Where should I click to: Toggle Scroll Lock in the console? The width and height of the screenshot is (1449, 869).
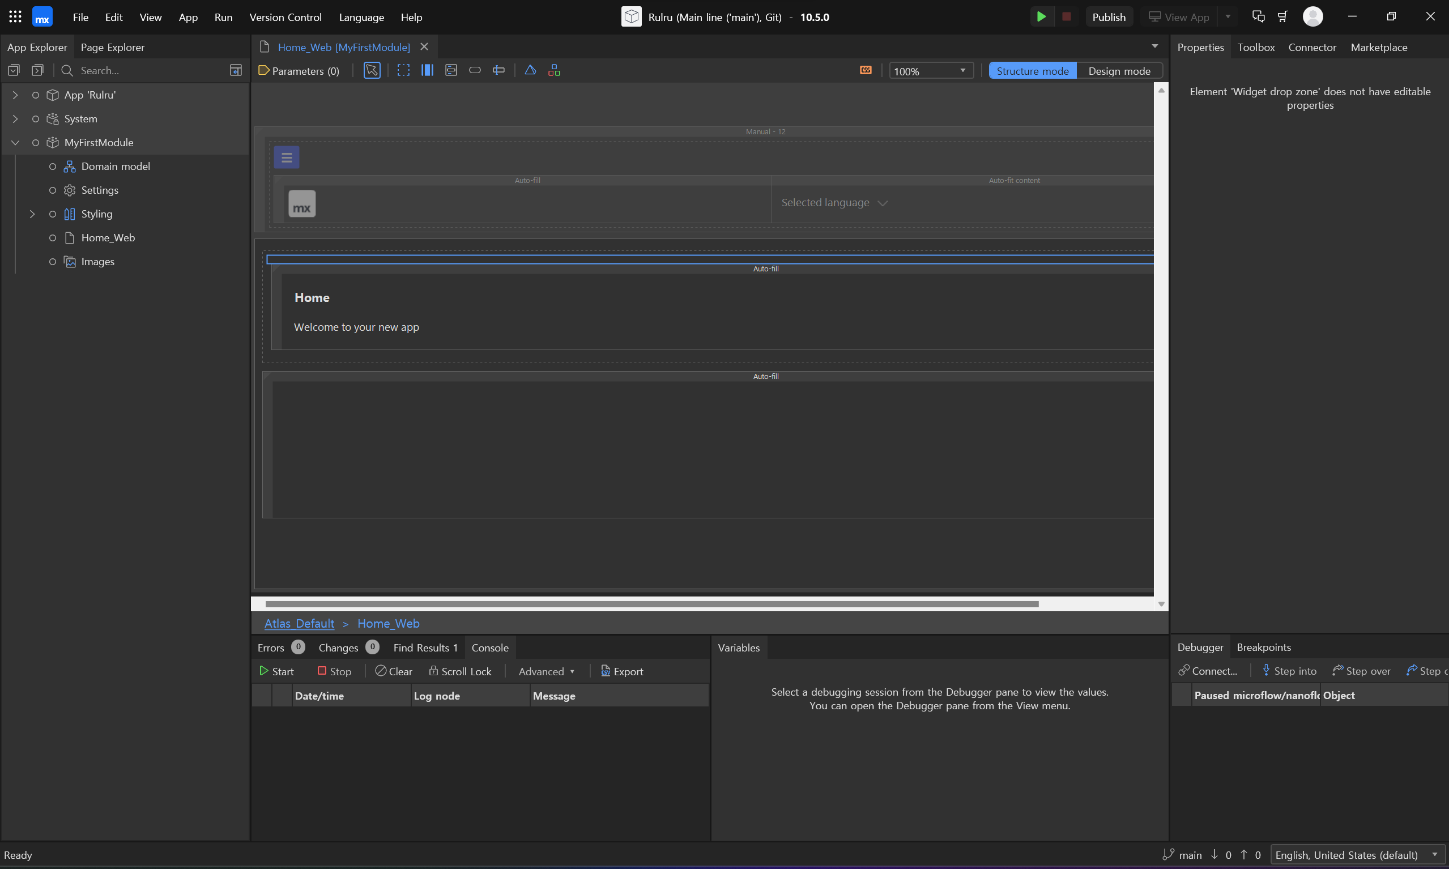coord(460,671)
